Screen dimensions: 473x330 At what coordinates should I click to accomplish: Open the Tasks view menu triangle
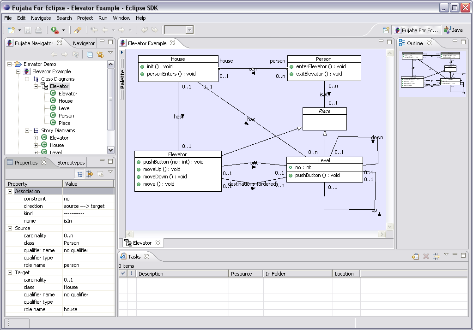[447, 254]
